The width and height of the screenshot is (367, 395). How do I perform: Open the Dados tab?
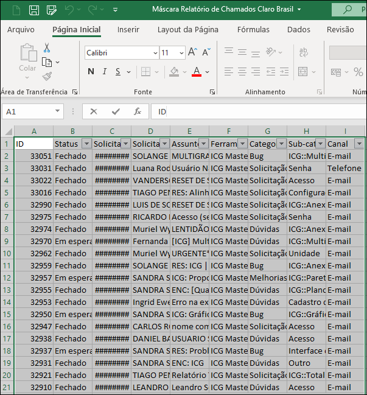[x=299, y=29]
